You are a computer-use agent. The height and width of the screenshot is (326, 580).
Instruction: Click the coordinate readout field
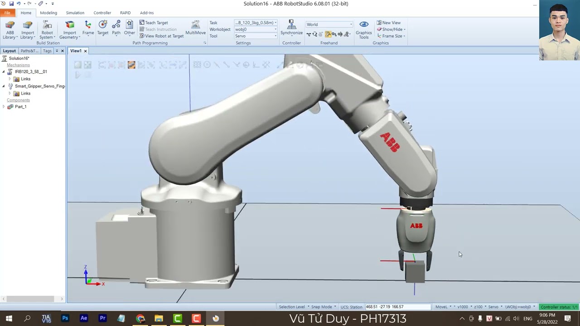pyautogui.click(x=398, y=307)
